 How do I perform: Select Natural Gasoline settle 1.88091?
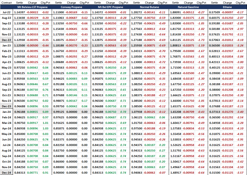pyautogui.click(x=175, y=12)
